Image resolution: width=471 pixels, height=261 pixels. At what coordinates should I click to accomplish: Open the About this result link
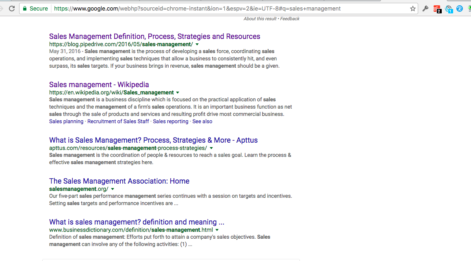[x=260, y=19]
